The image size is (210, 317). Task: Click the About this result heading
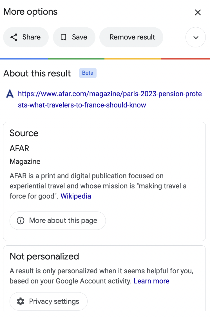point(37,73)
